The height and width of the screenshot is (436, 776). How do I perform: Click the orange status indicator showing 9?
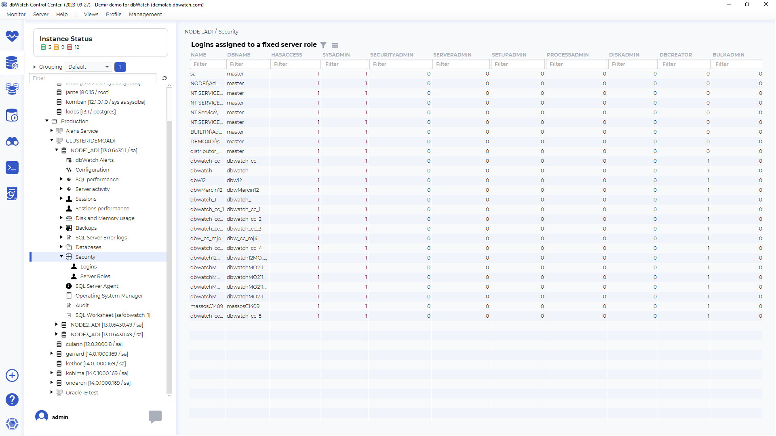click(59, 47)
